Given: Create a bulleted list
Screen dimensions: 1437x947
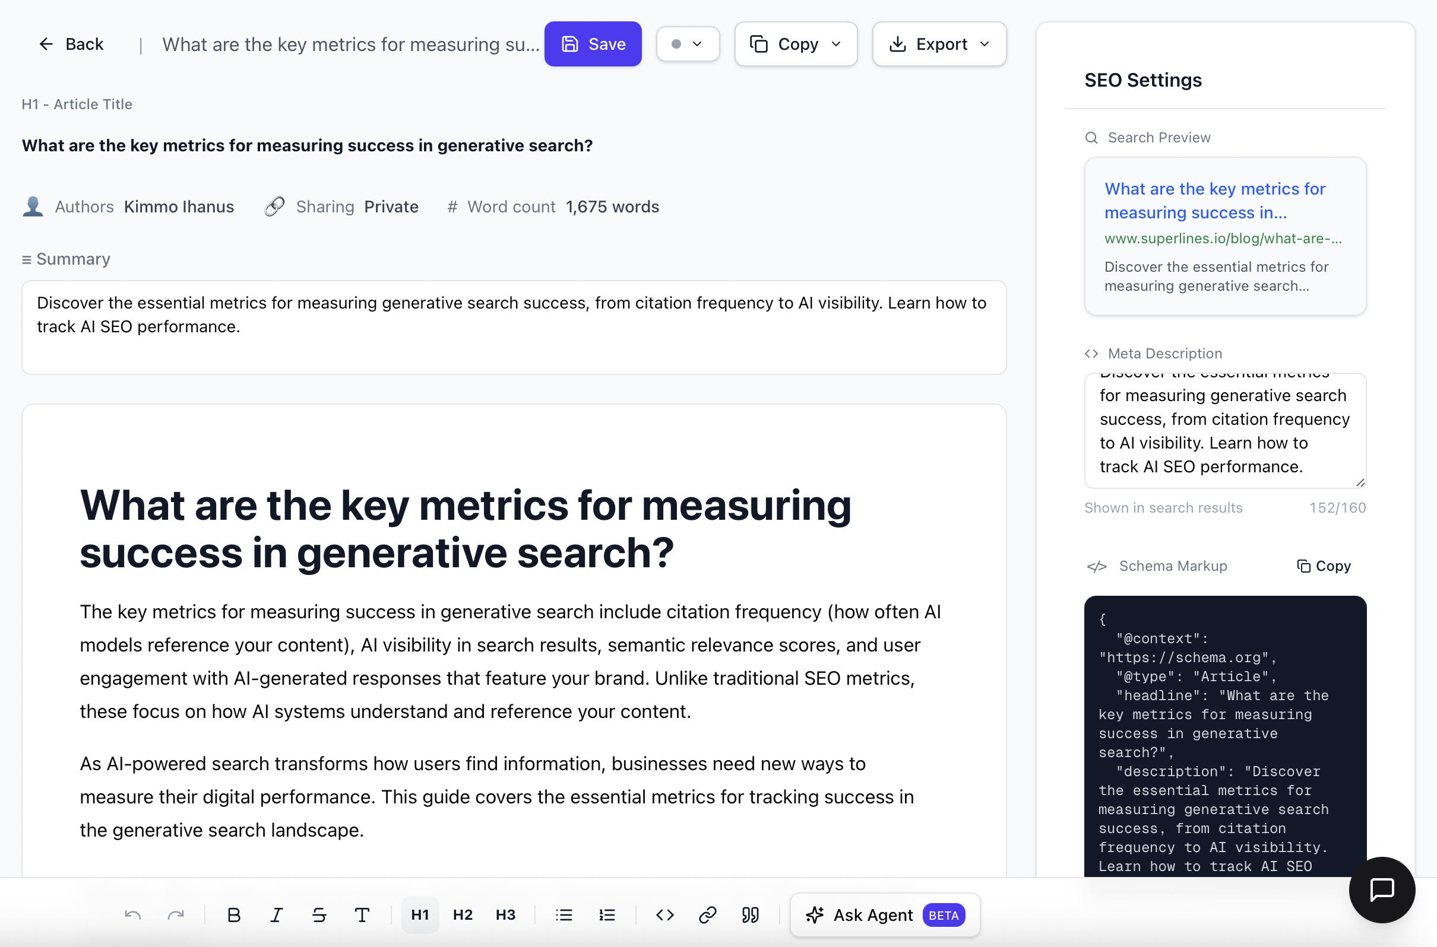Looking at the screenshot, I should point(563,914).
